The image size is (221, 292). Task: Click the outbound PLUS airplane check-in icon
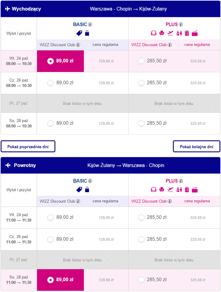(170, 33)
